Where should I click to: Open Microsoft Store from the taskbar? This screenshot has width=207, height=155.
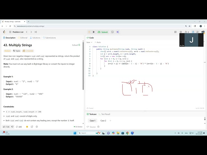click(123, 133)
